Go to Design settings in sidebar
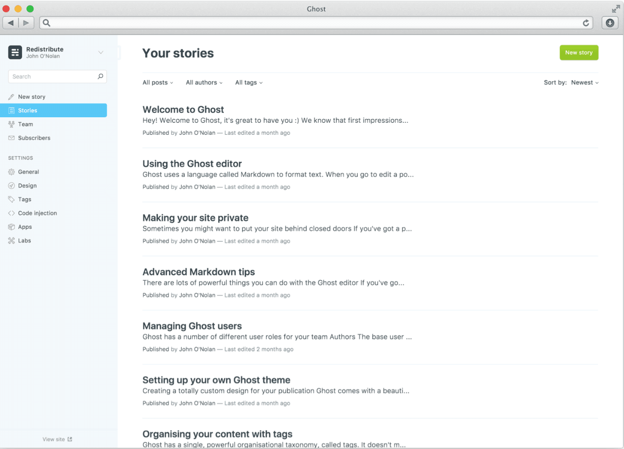The image size is (624, 449). 27,185
